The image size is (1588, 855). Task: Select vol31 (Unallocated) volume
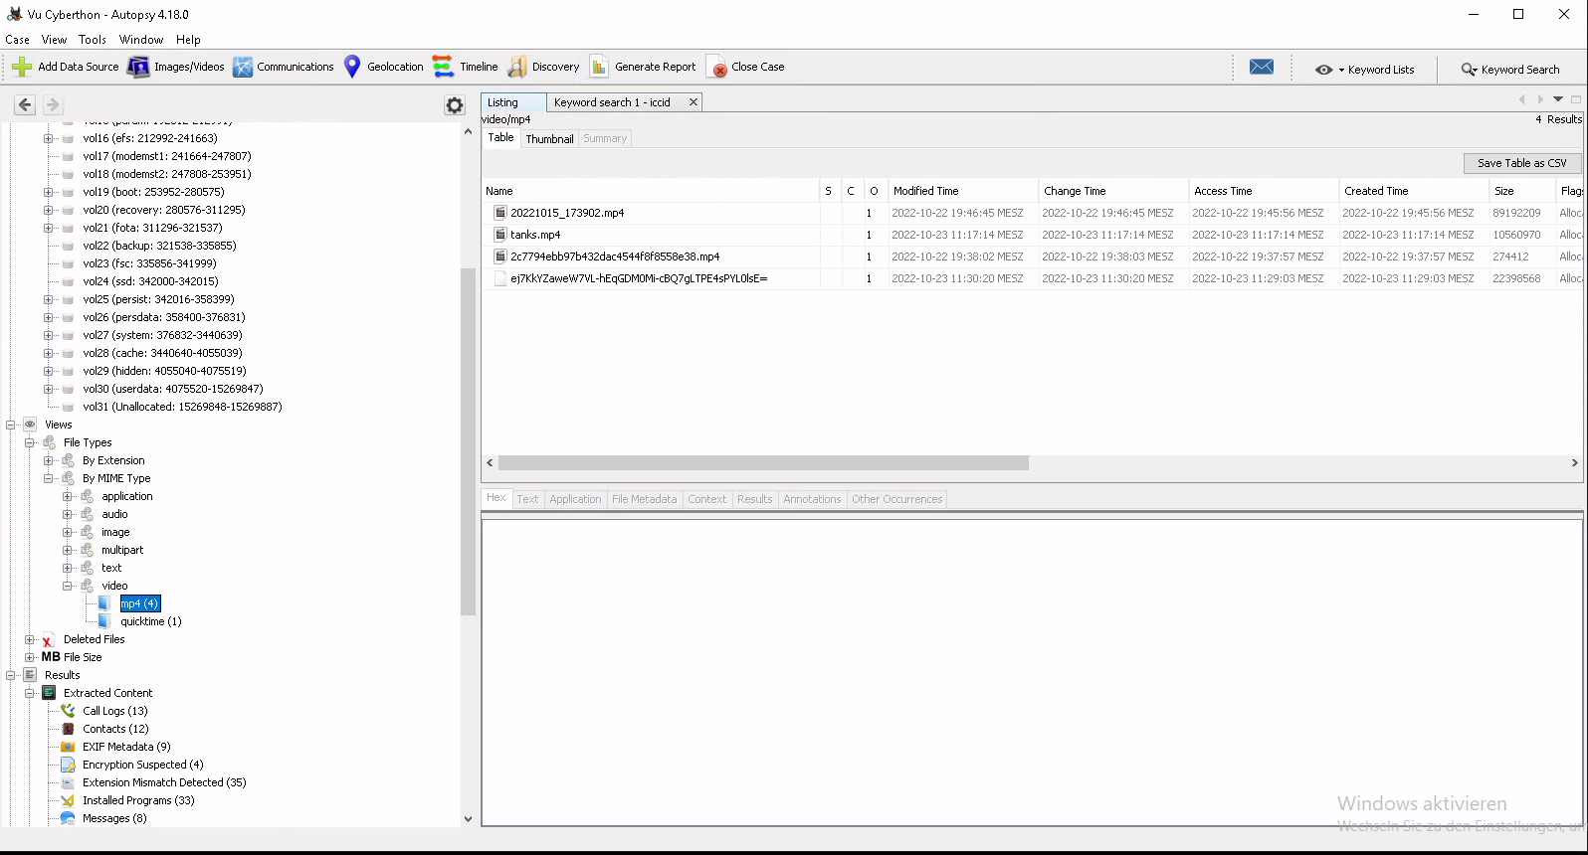tap(182, 407)
